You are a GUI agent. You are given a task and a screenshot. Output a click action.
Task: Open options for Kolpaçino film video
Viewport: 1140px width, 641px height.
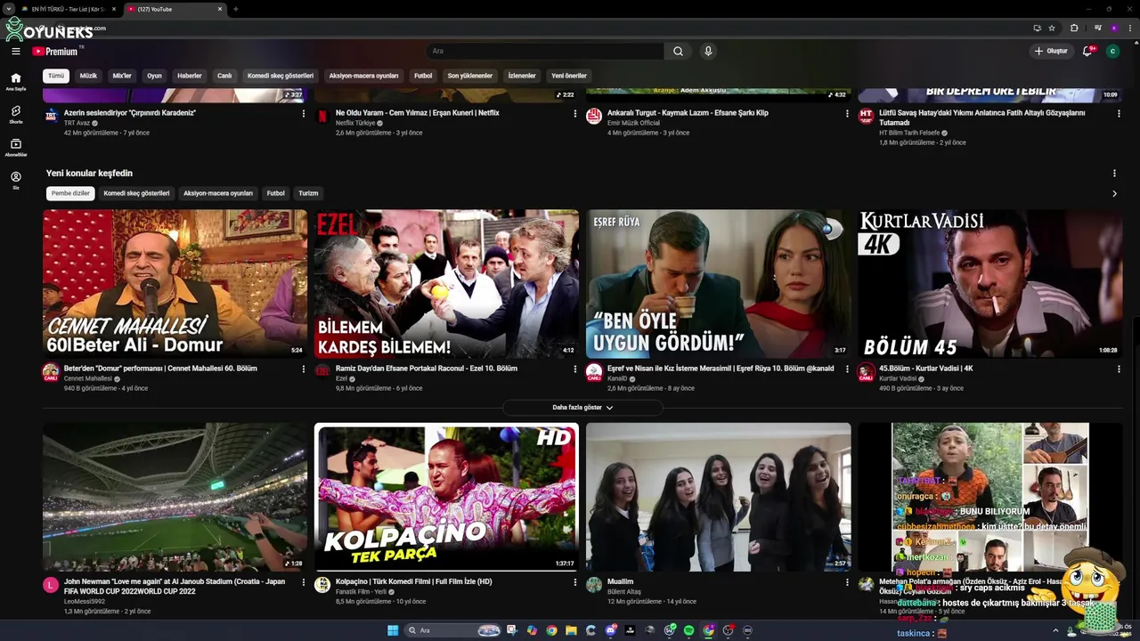(x=575, y=582)
